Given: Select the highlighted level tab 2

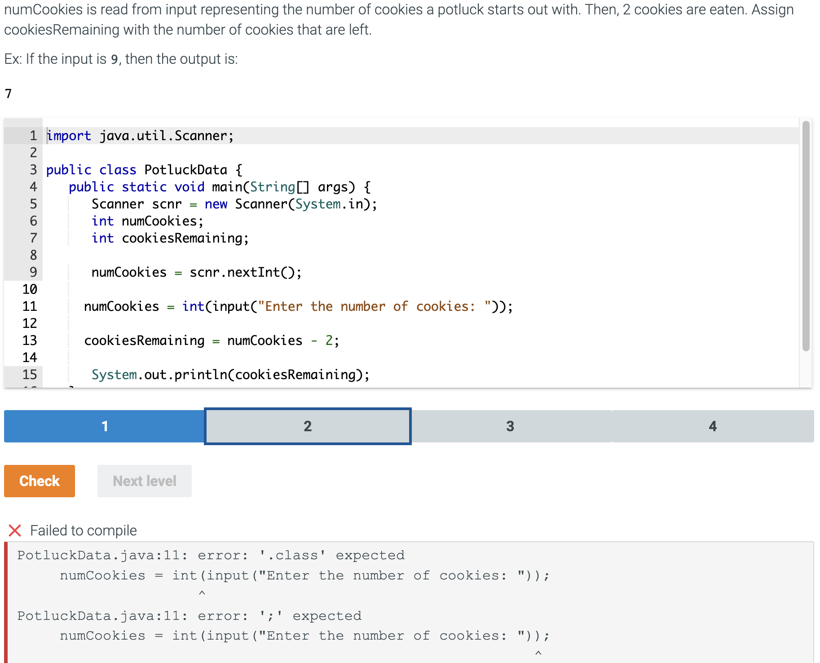Looking at the screenshot, I should click(x=307, y=426).
